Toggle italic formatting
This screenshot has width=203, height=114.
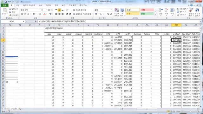pyautogui.click(x=25, y=14)
